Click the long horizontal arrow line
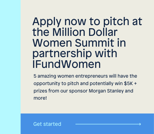Viewport: 154px width, 134px height. click(108, 124)
